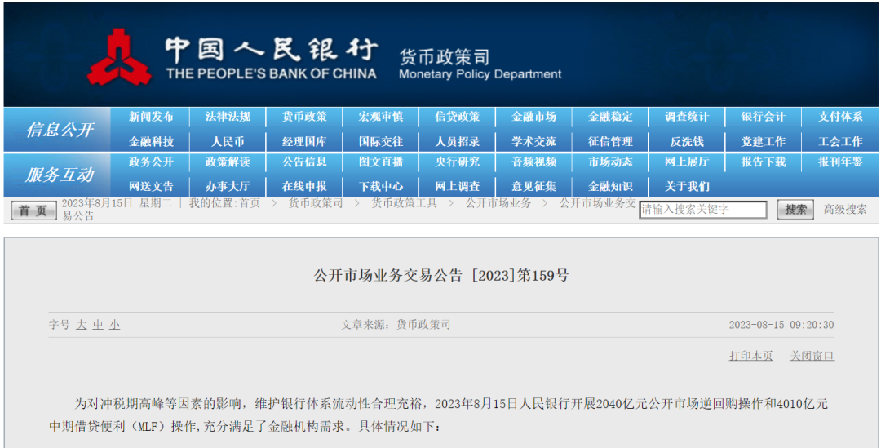Image resolution: width=881 pixels, height=448 pixels.
Task: Click 关闭窗口 link
Action: tap(812, 356)
